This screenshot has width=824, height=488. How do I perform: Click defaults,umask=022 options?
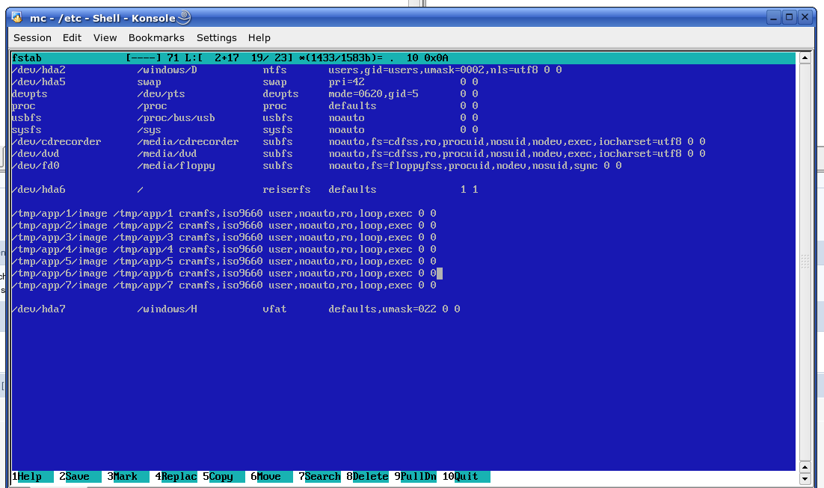point(383,309)
